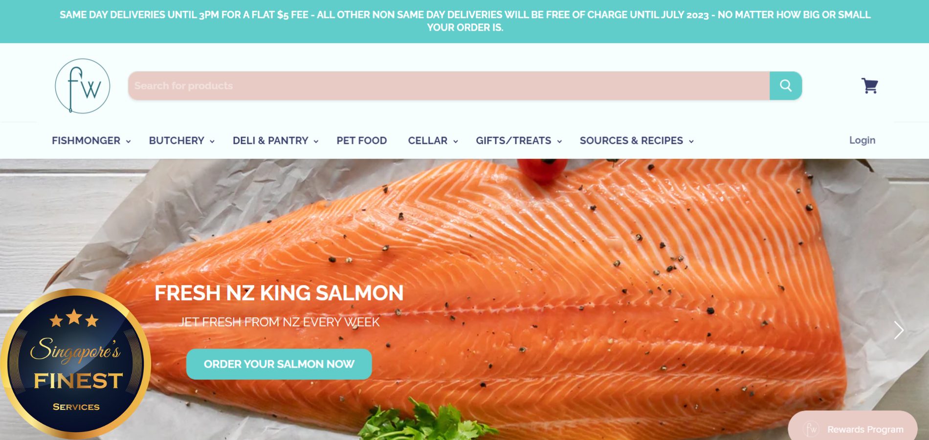Click the Login link

click(x=862, y=140)
